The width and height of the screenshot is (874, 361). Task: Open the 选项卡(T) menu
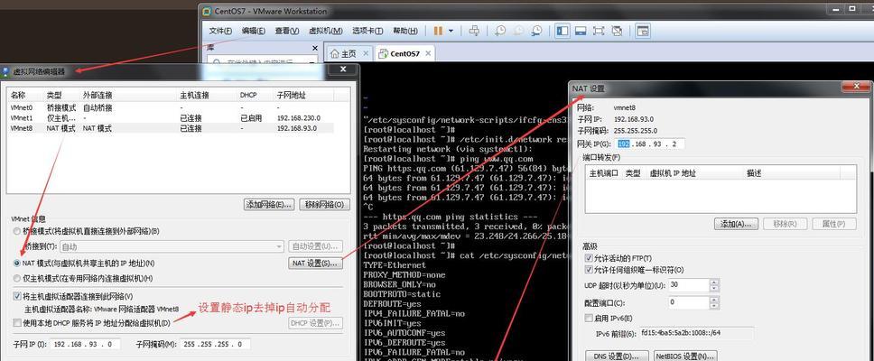[x=367, y=31]
